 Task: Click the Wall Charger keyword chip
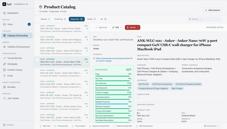tap(177, 89)
